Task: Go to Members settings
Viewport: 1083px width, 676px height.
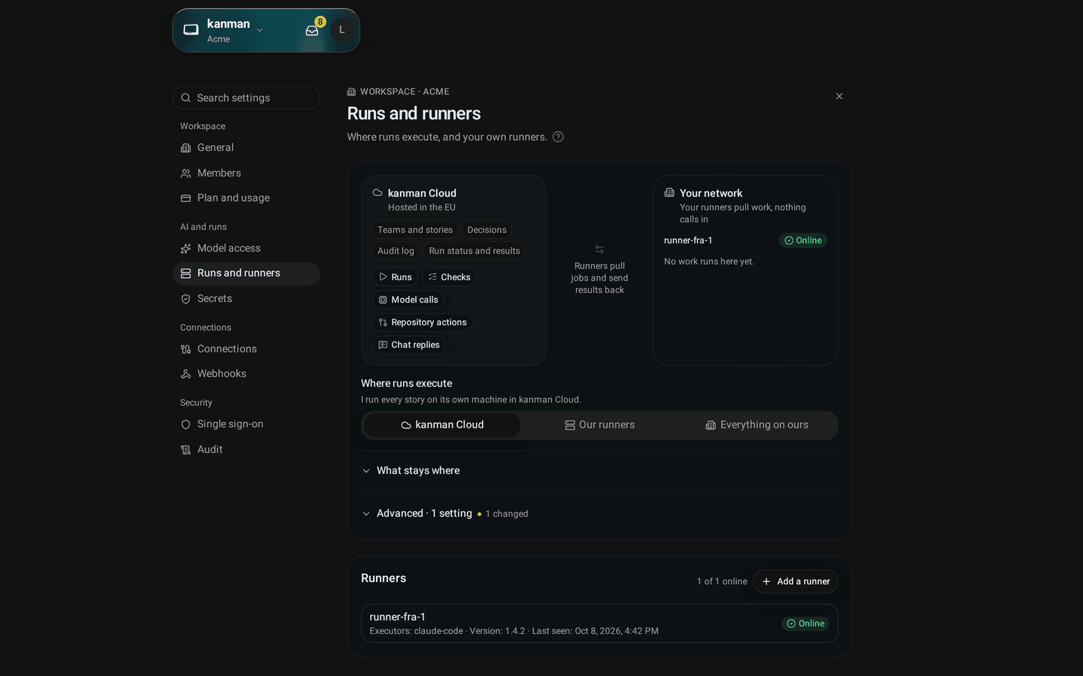Action: tap(246, 173)
